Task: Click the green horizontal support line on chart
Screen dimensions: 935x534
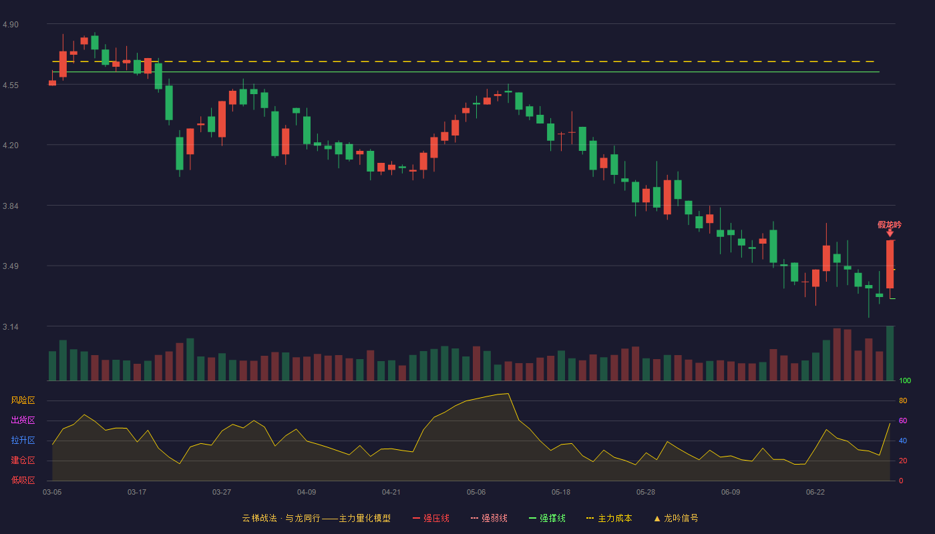Action: coord(467,71)
